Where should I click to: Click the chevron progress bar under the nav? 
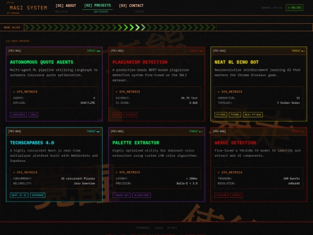tap(120, 27)
